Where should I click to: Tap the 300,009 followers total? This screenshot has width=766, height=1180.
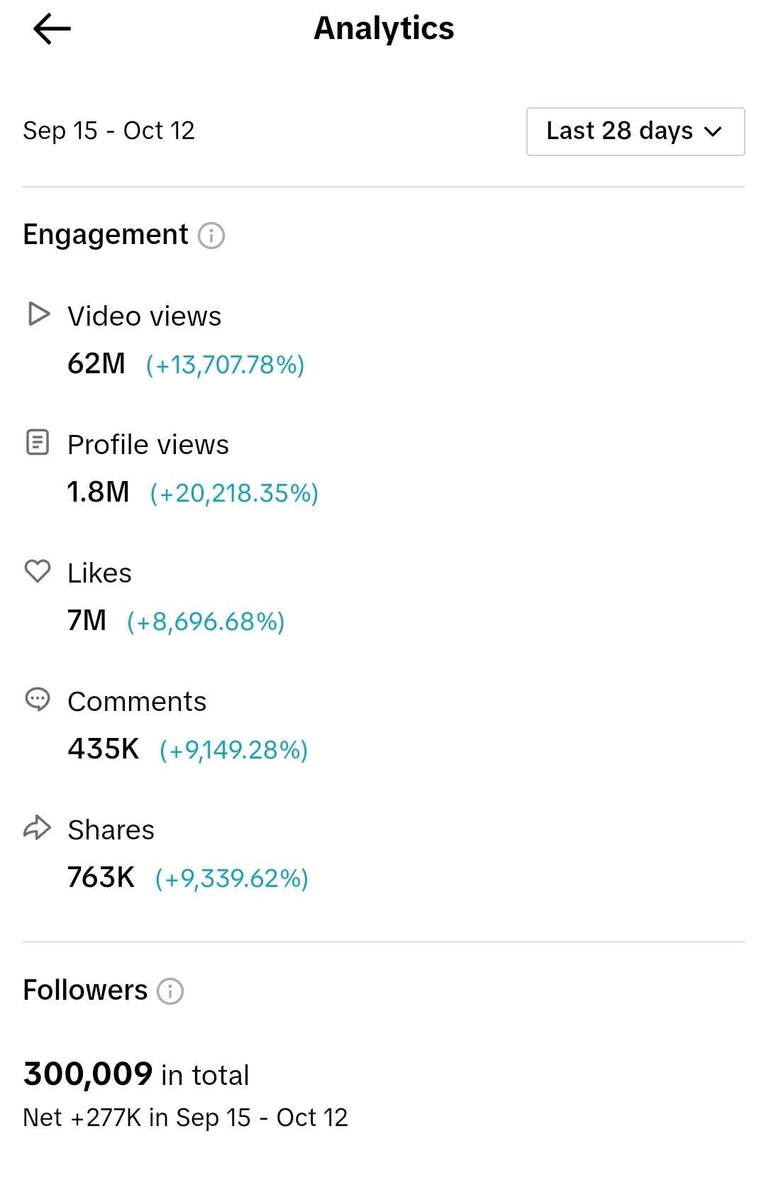click(88, 1074)
